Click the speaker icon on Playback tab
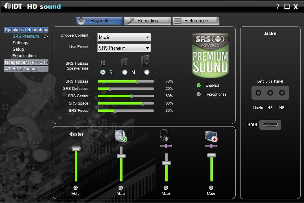 click(81, 21)
